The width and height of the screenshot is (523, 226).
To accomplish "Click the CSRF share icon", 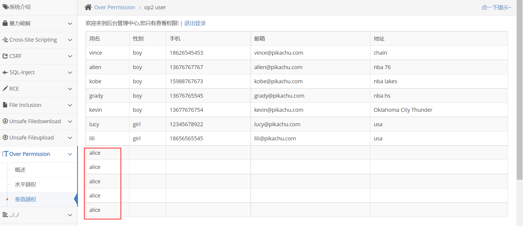I will 5,56.
